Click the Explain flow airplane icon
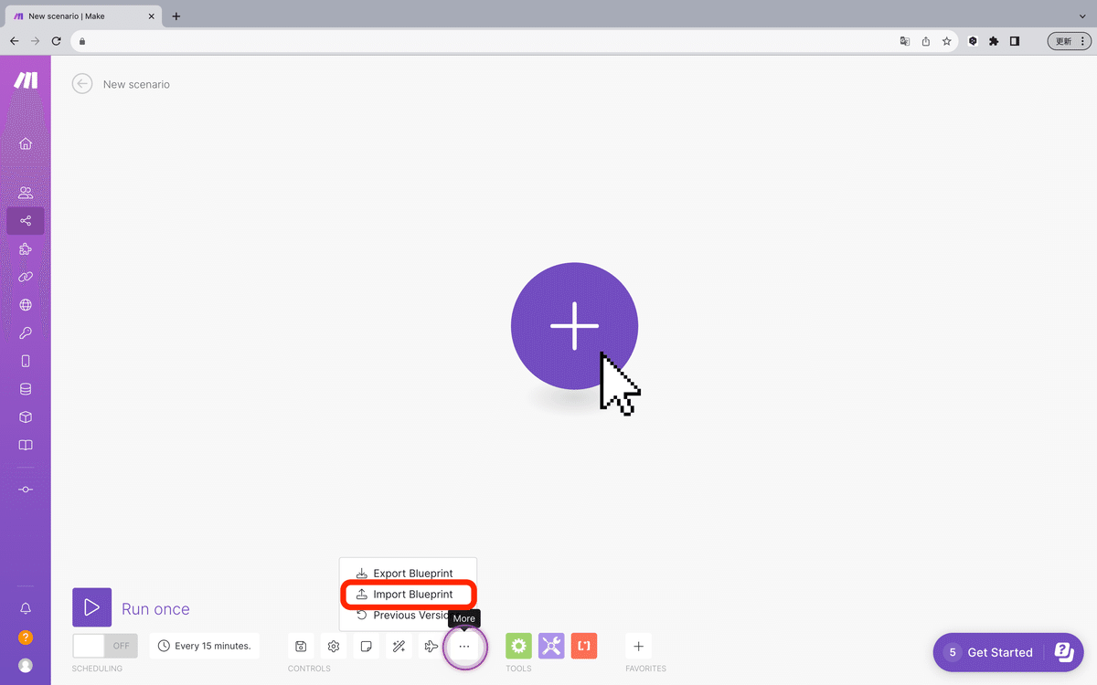 coord(431,647)
